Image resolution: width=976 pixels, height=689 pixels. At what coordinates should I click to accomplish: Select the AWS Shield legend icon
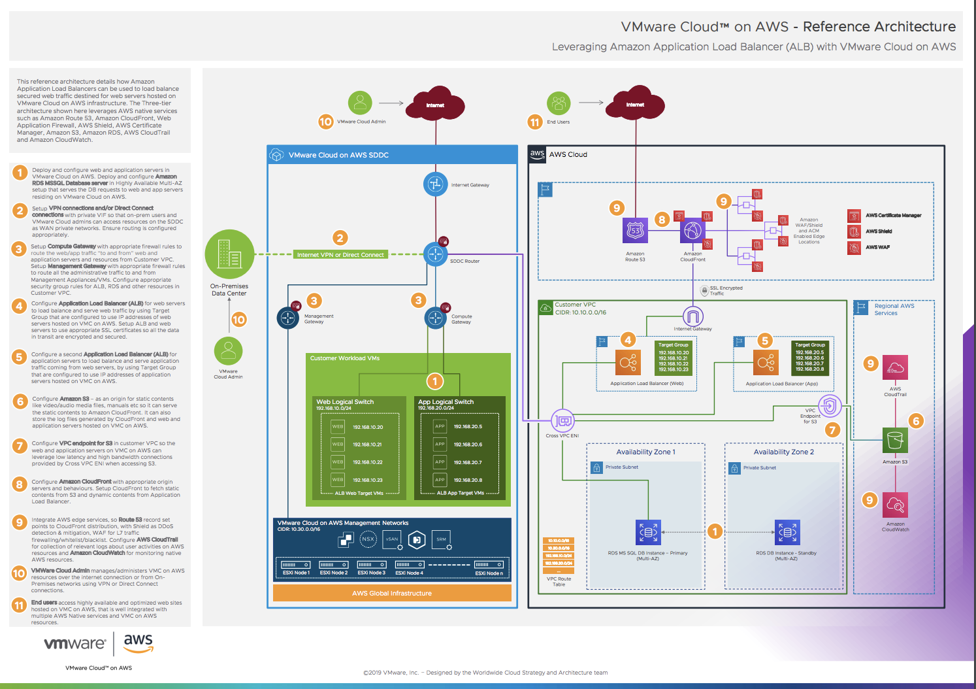point(854,231)
